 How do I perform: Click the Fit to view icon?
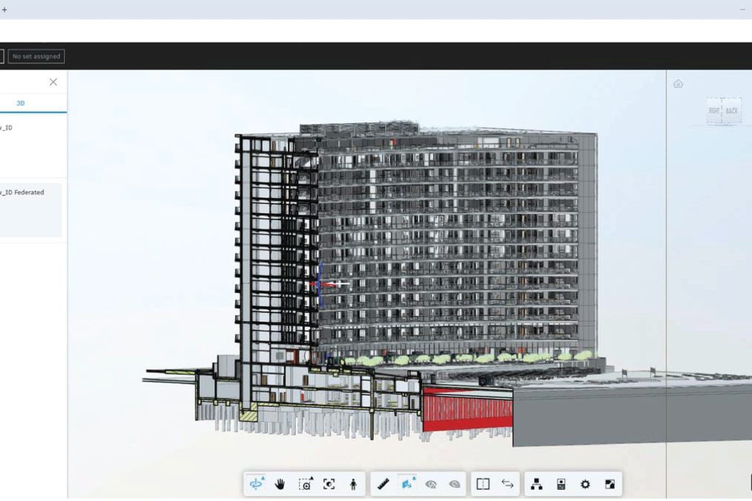(x=329, y=484)
